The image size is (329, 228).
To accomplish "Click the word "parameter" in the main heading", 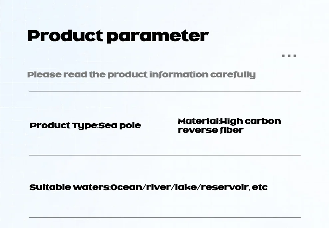I will (x=158, y=37).
